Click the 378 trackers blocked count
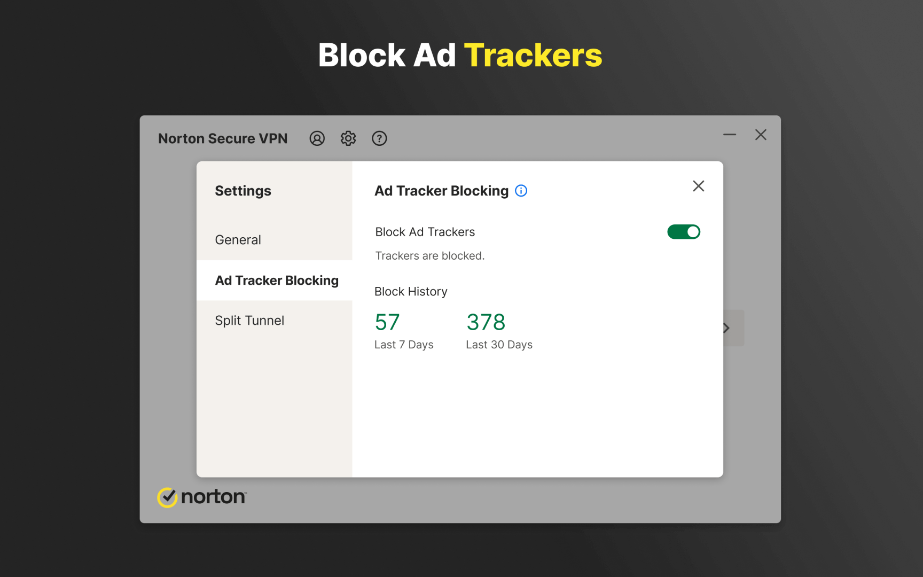Image resolution: width=923 pixels, height=577 pixels. [486, 322]
